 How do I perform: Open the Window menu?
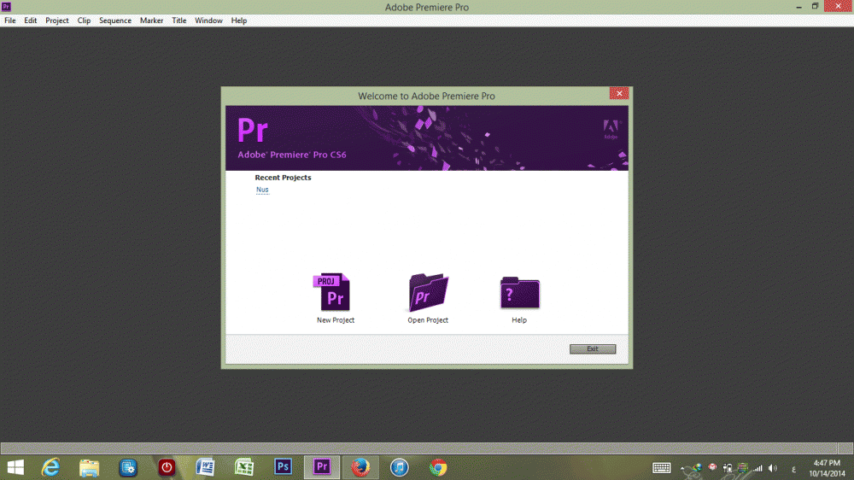click(x=208, y=20)
